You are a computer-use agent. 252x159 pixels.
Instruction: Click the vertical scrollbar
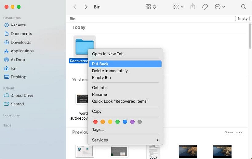pos(250,36)
